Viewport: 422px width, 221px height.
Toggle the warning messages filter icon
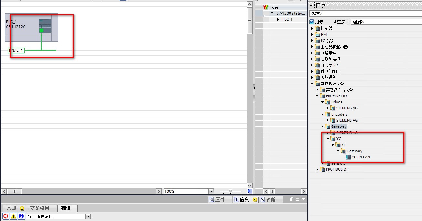click(x=13, y=216)
